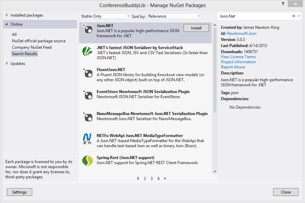Click the Version: 5.0.3 text
305x203 pixels.
click(233, 40)
